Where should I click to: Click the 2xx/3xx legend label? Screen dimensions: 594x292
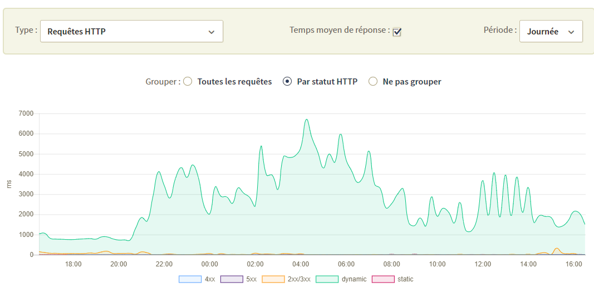coord(300,280)
